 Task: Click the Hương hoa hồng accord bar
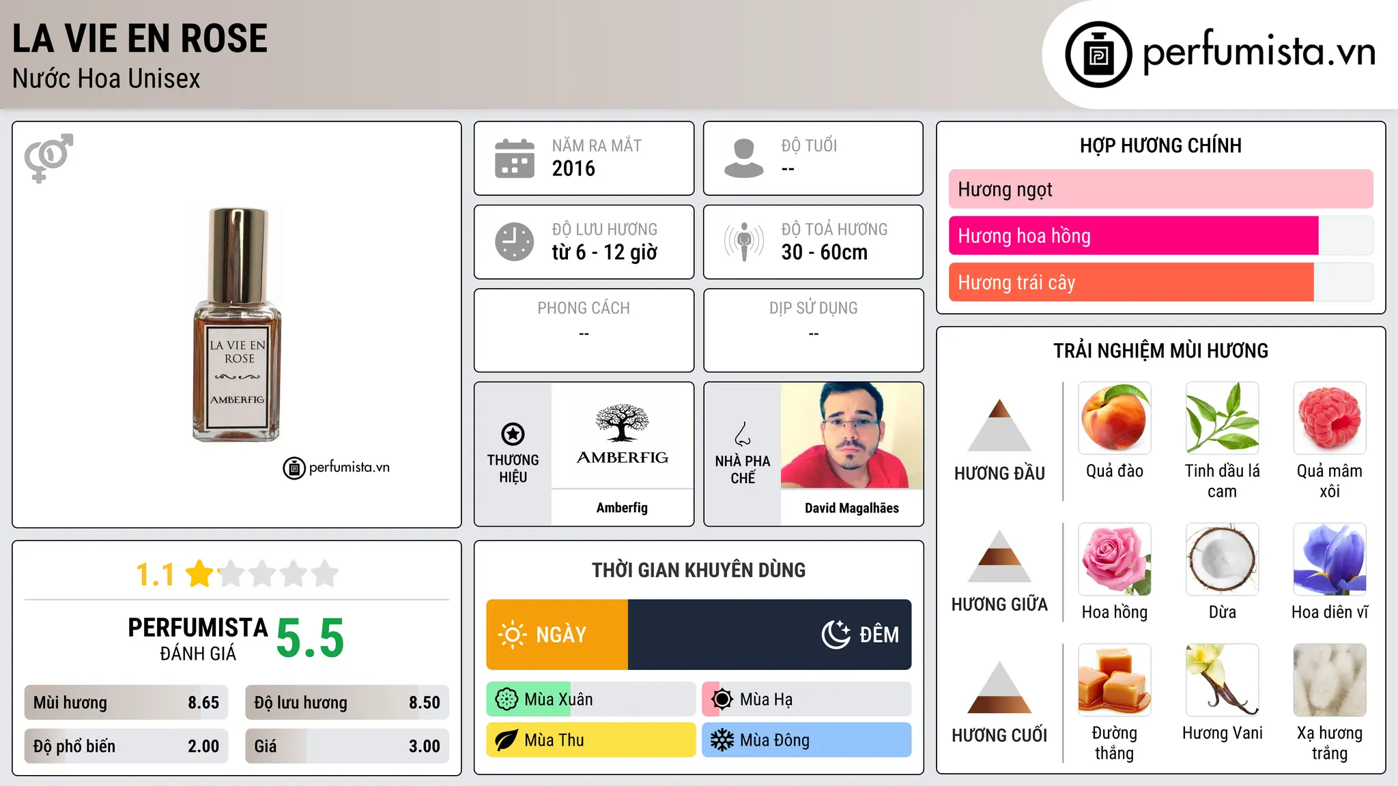(x=1160, y=236)
